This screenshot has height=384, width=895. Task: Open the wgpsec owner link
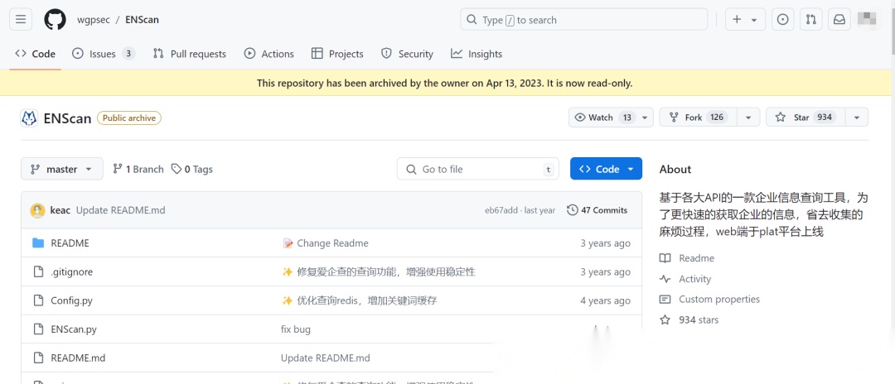[x=93, y=20]
